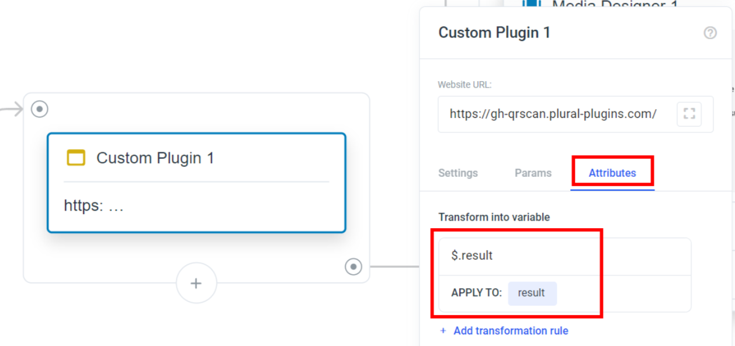The width and height of the screenshot is (735, 346).
Task: Click the yellow window icon on the plugin node
Action: pos(76,158)
